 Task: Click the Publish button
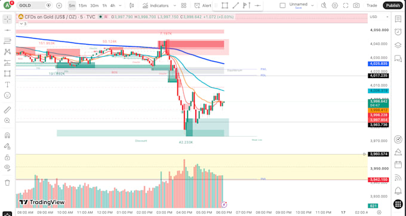click(393, 5)
